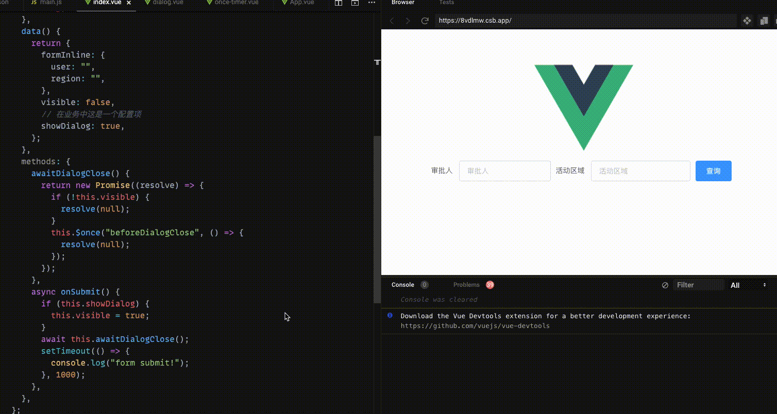Focus the 活动区域 input field
The image size is (777, 414).
pyautogui.click(x=640, y=171)
